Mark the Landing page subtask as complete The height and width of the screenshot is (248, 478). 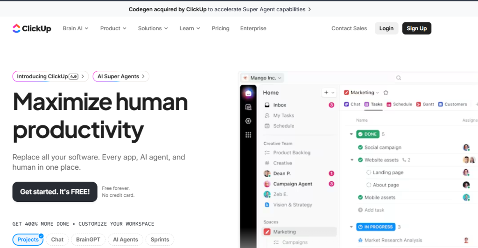pos(369,172)
